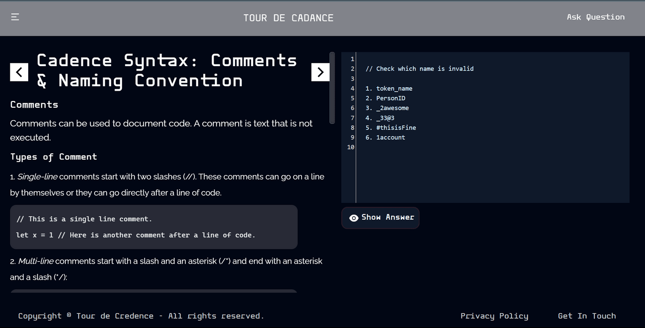Click the line '1. token_name' in editor
Viewport: 645px width, 328px height.
tap(389, 88)
